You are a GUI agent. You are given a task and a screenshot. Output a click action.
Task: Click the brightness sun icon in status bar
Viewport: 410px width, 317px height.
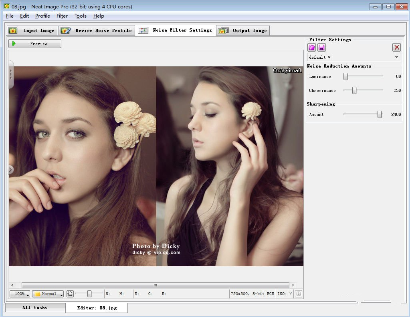tap(70, 294)
